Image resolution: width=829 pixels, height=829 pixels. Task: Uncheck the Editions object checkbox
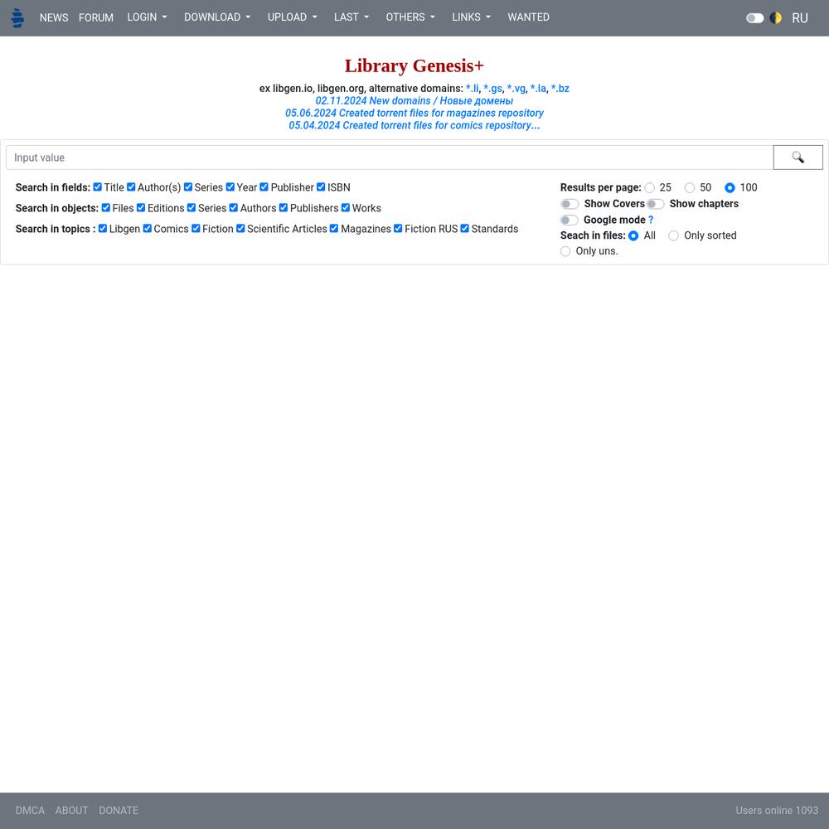(141, 208)
